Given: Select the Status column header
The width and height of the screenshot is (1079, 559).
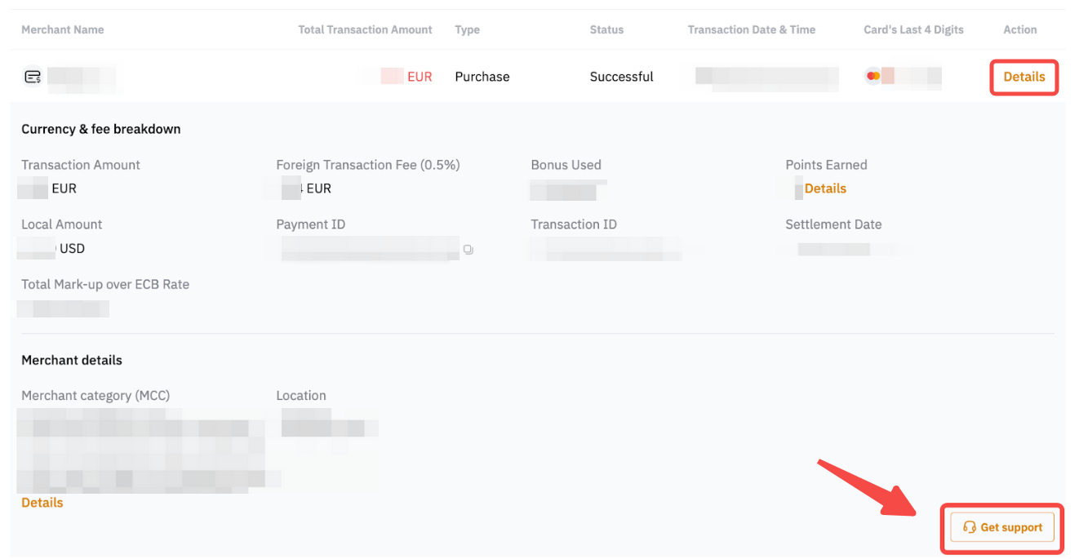Looking at the screenshot, I should (x=606, y=30).
